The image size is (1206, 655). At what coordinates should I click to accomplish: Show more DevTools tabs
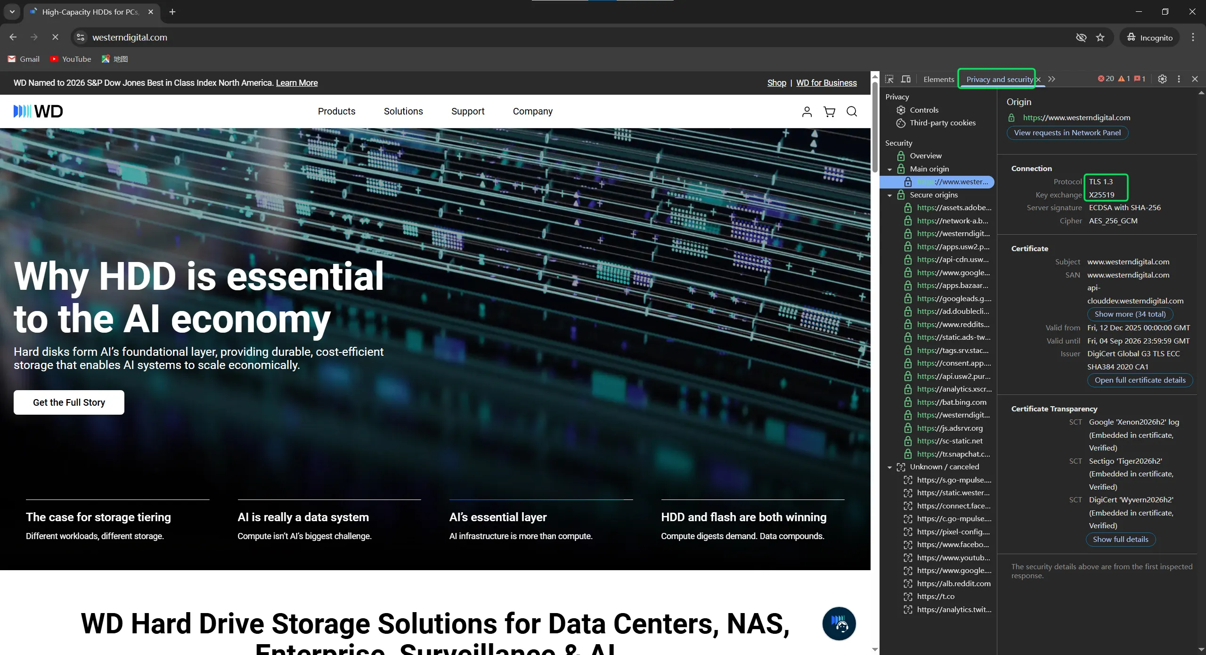(x=1051, y=79)
